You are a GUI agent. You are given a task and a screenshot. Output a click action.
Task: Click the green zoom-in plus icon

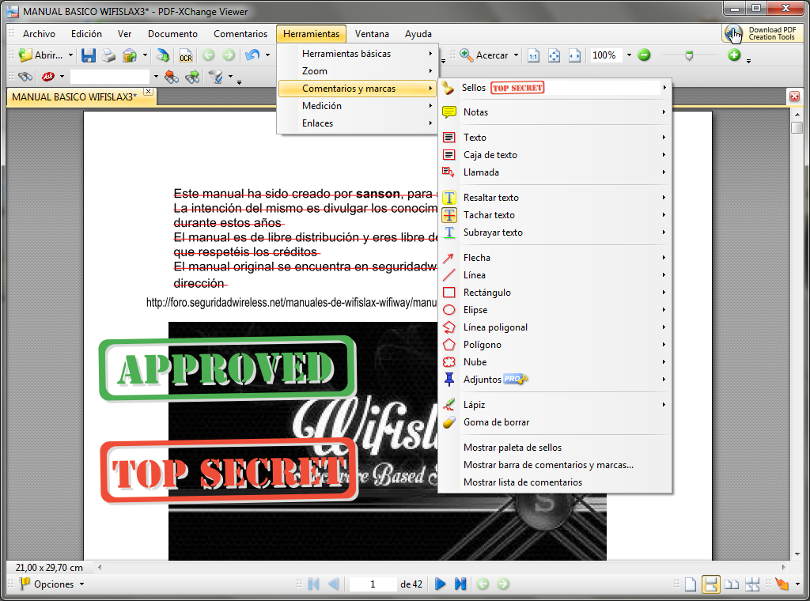click(734, 55)
